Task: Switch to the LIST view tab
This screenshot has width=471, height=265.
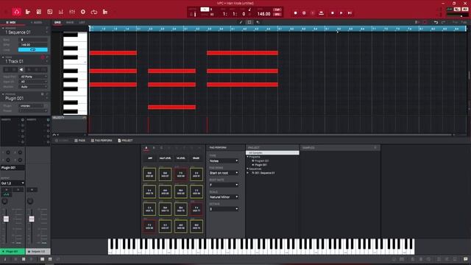Action: [x=82, y=22]
